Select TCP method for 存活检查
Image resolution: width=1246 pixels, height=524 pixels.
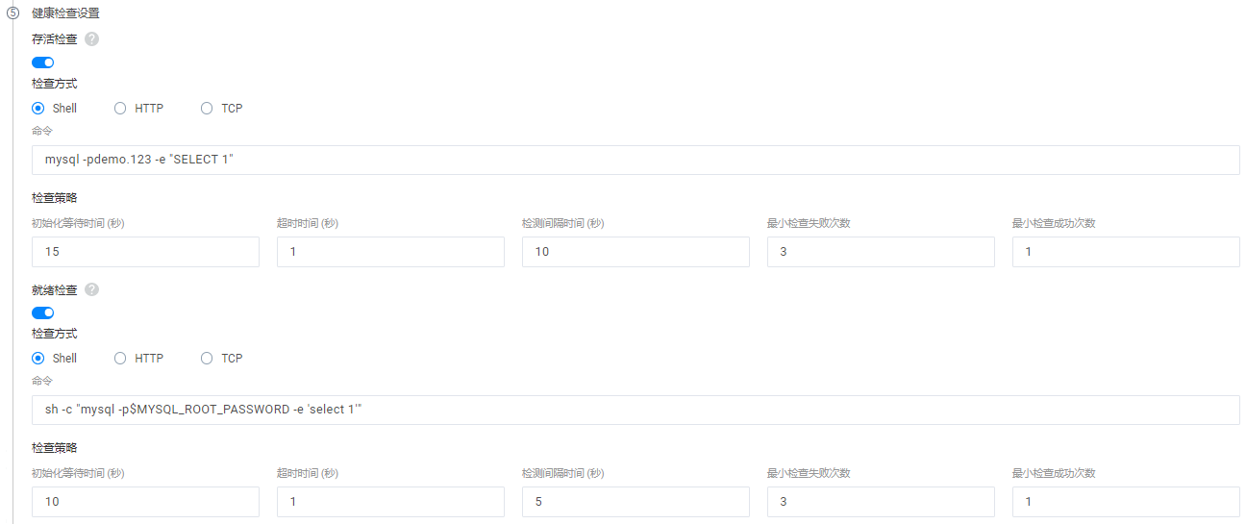click(207, 109)
